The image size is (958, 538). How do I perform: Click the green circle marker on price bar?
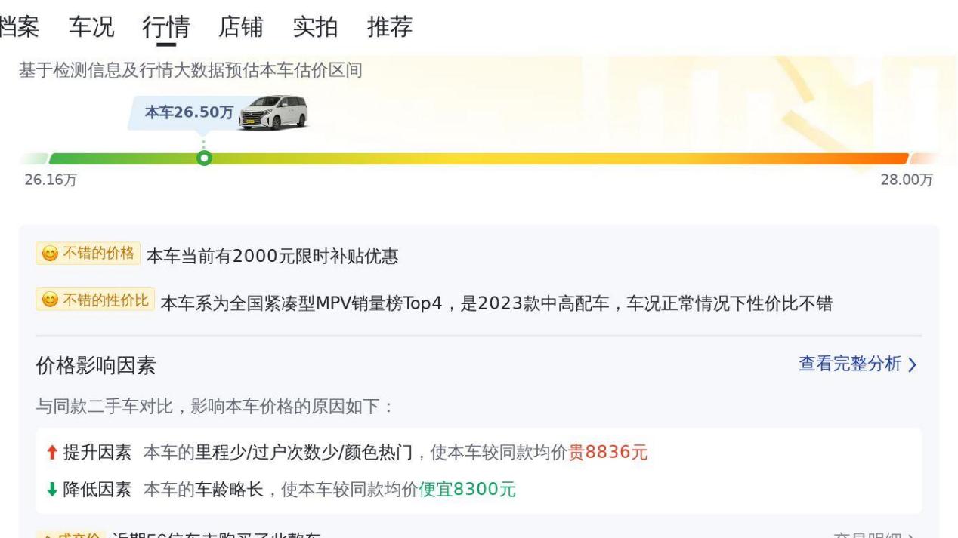click(x=203, y=158)
